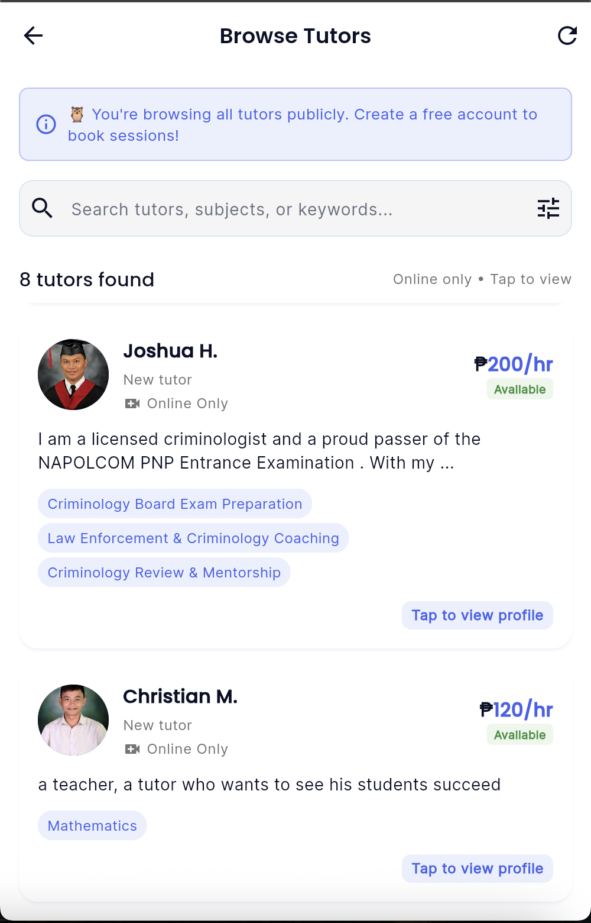Refresh the tutor list
591x923 pixels.
[567, 35]
